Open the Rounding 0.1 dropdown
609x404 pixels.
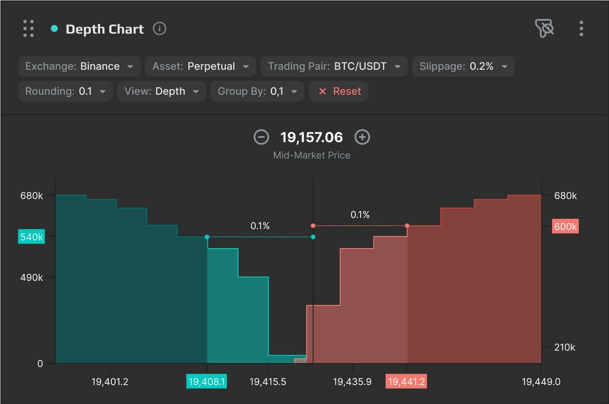tap(66, 91)
